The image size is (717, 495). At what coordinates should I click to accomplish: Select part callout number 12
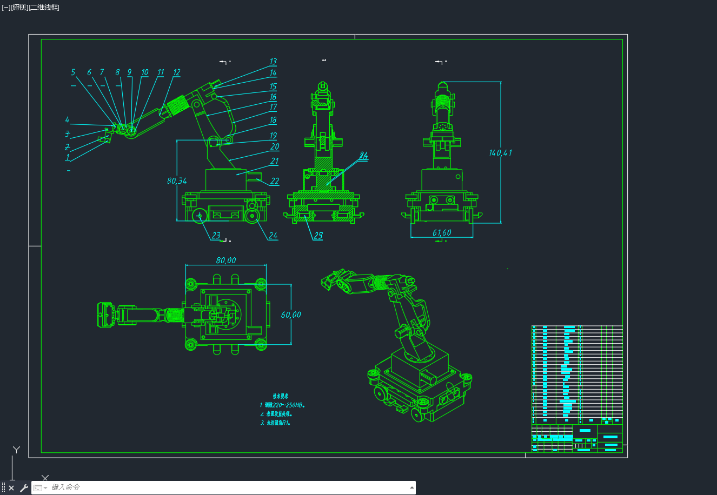(177, 72)
